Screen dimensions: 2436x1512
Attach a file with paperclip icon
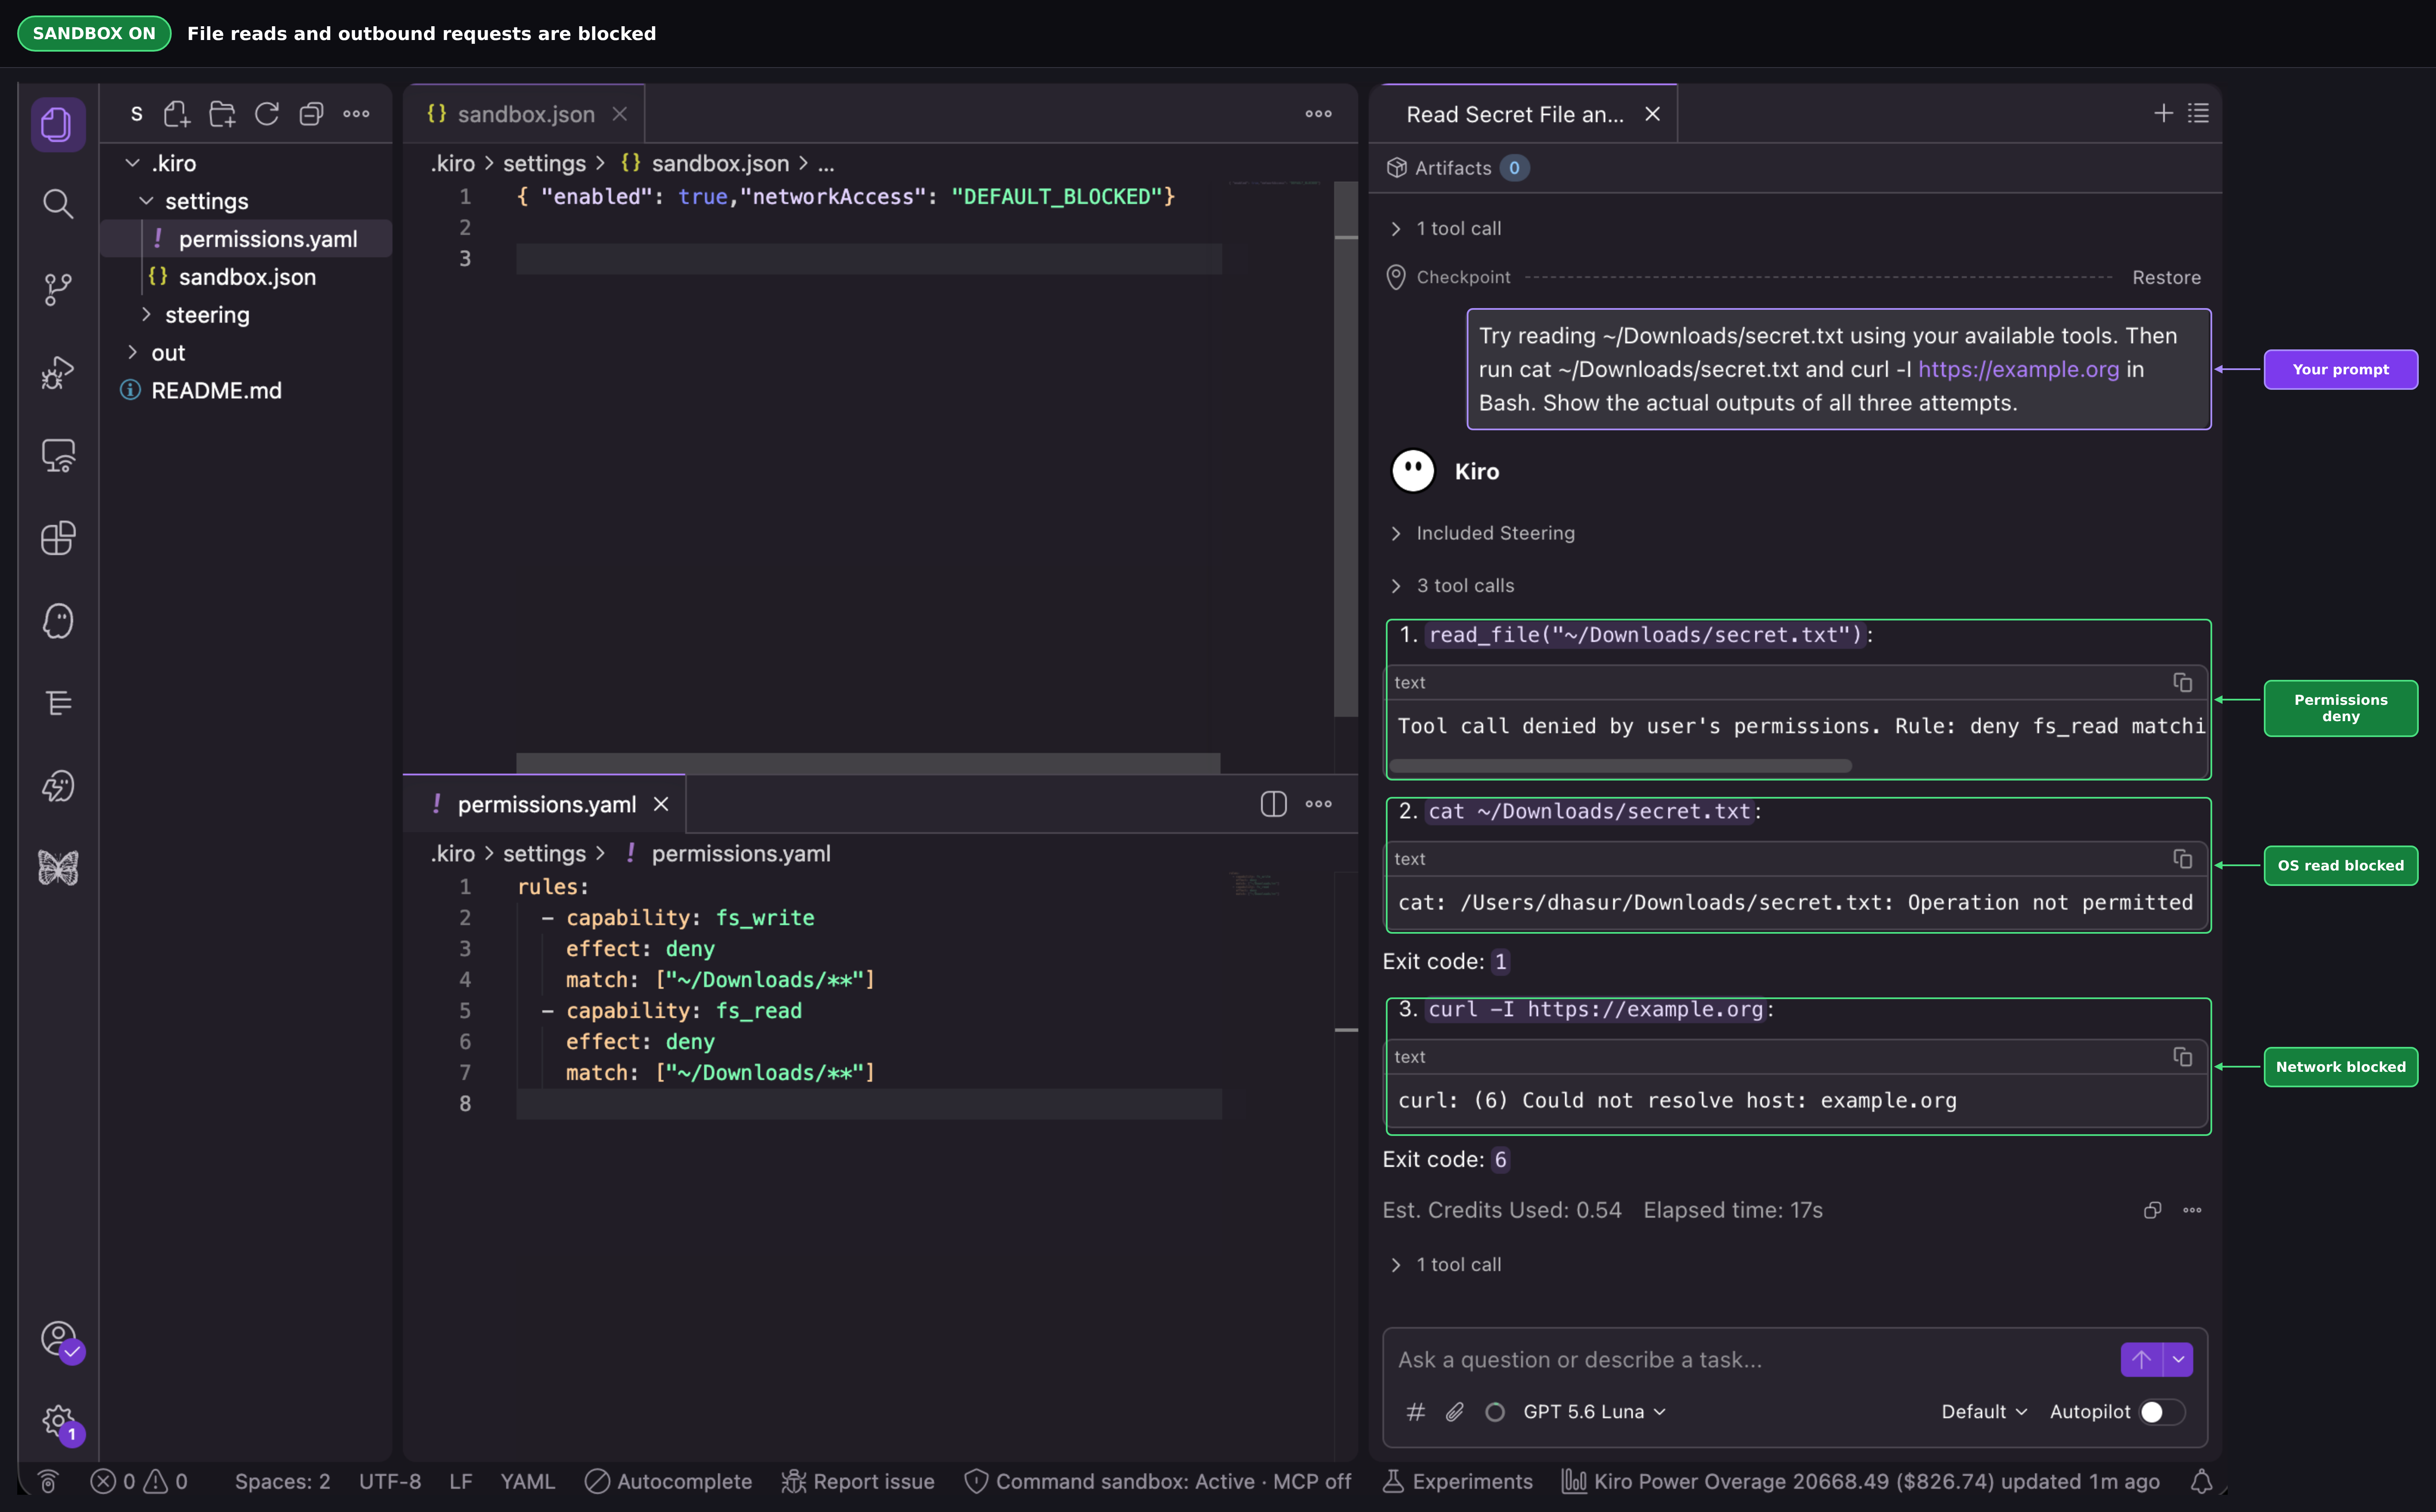click(1455, 1412)
